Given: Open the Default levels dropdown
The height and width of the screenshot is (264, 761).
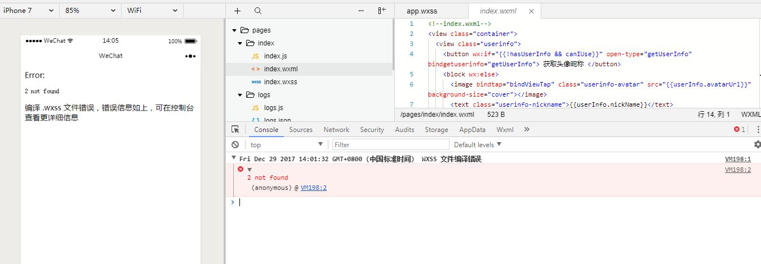Looking at the screenshot, I should [478, 144].
